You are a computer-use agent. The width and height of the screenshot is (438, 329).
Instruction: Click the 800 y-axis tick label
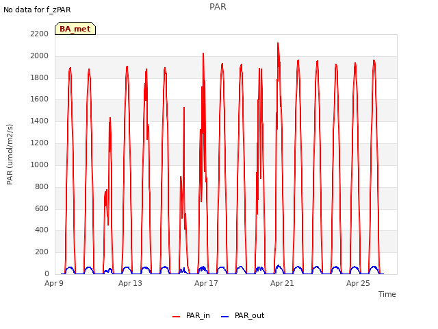[42, 186]
